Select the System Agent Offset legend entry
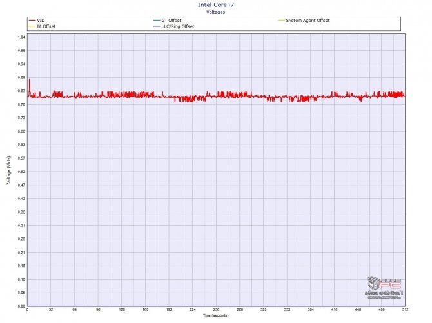The width and height of the screenshot is (432, 323). [304, 21]
